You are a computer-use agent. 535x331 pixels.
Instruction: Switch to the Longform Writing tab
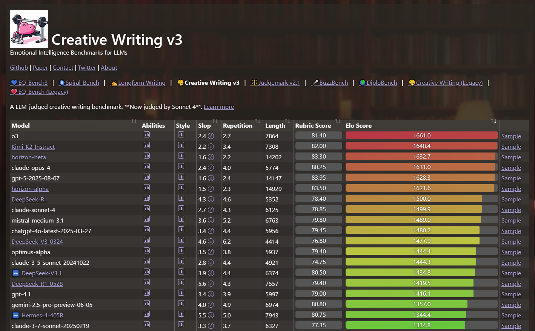(138, 83)
